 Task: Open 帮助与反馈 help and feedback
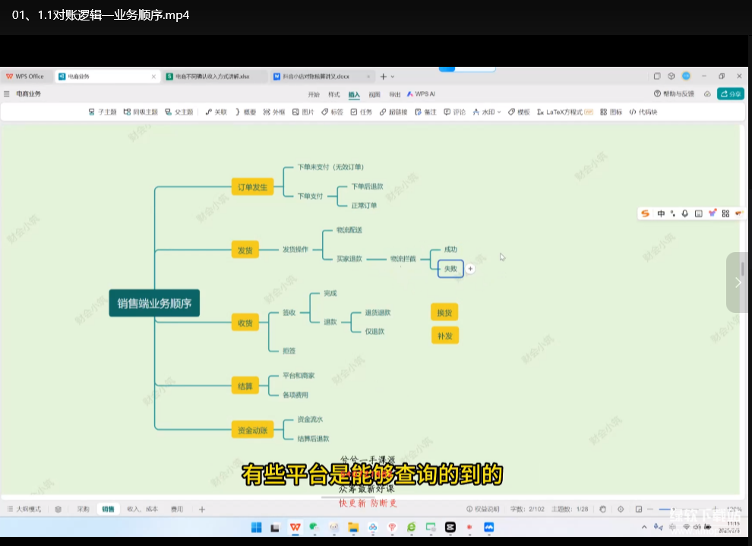click(674, 94)
